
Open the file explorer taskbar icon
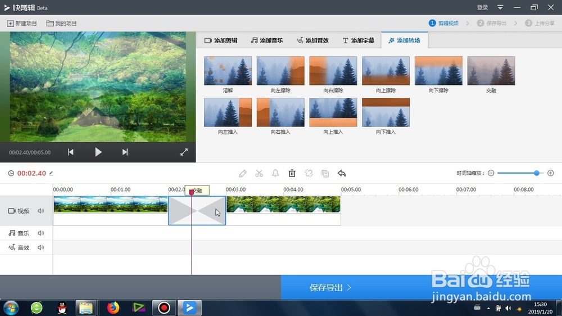(x=86, y=308)
